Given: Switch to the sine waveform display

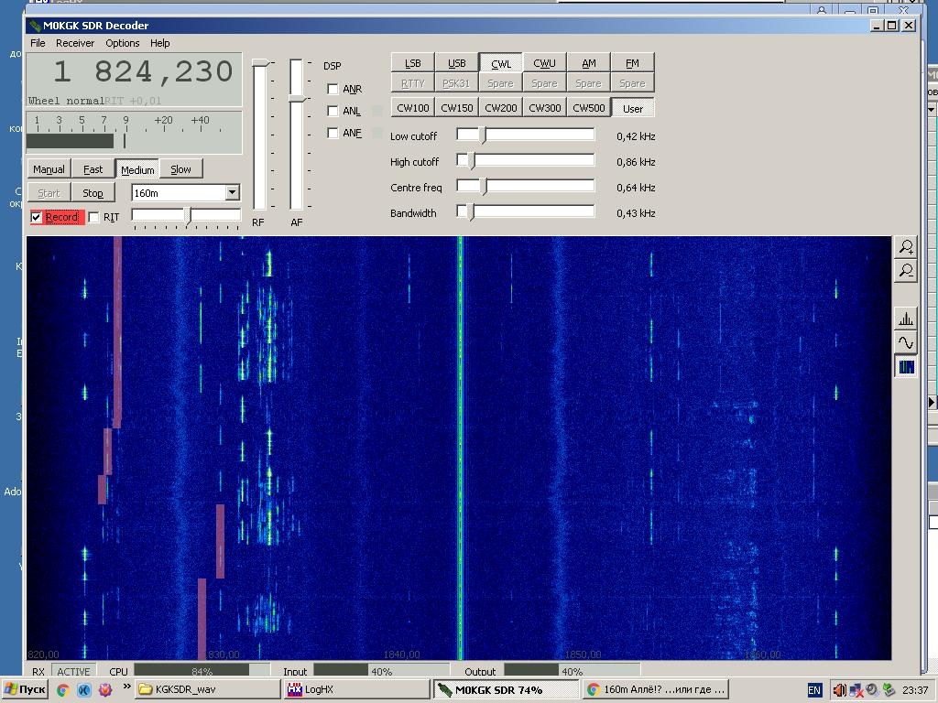Looking at the screenshot, I should (905, 342).
